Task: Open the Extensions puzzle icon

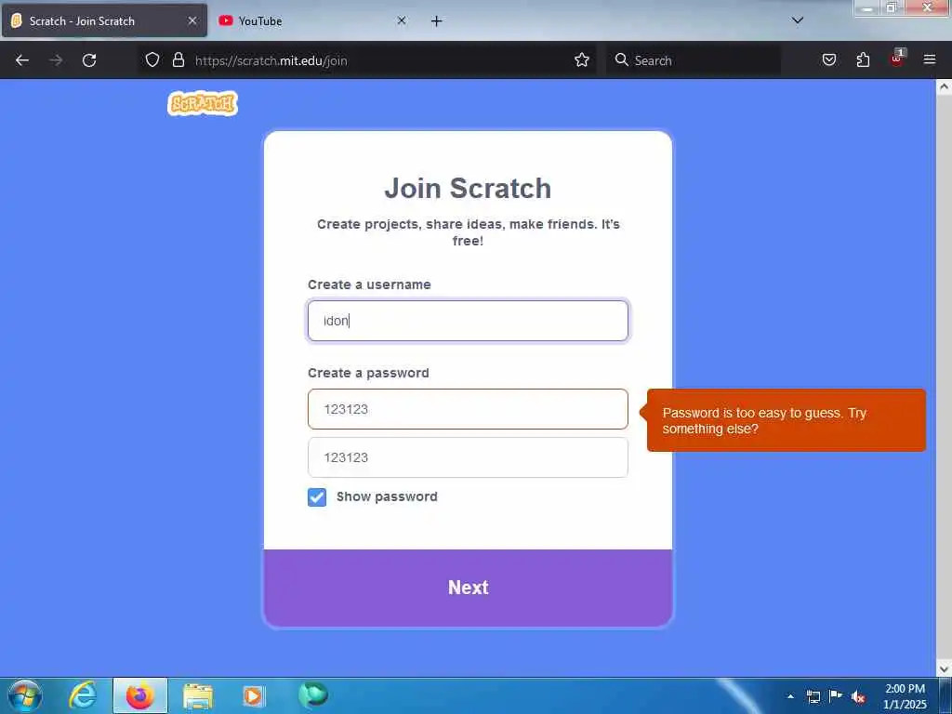Action: [x=863, y=59]
